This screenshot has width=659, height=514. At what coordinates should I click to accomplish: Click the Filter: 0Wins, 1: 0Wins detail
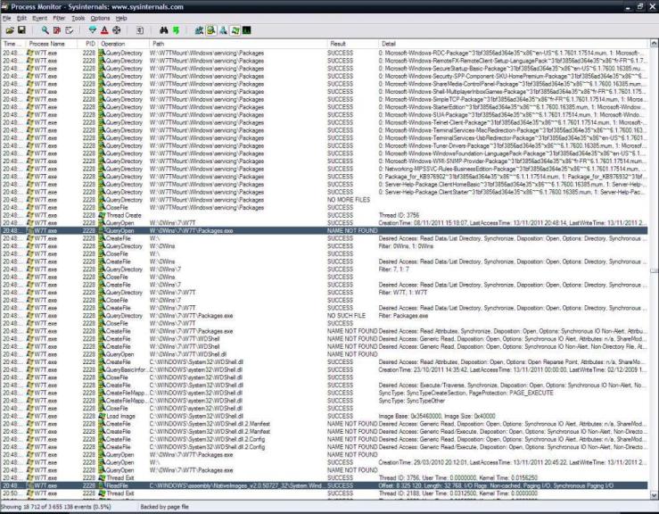pos(406,246)
